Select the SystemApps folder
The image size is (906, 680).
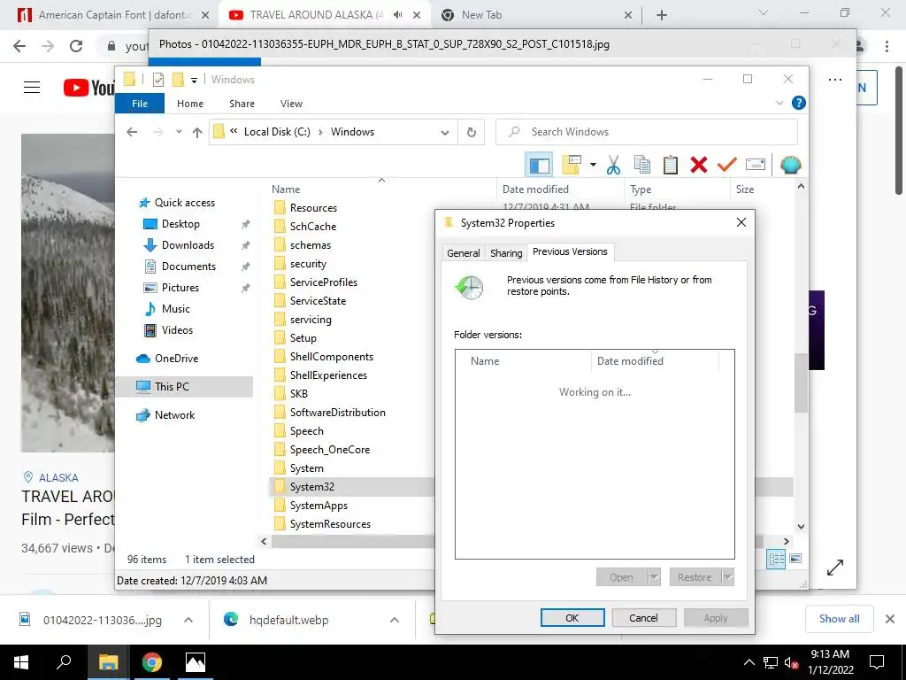click(319, 506)
